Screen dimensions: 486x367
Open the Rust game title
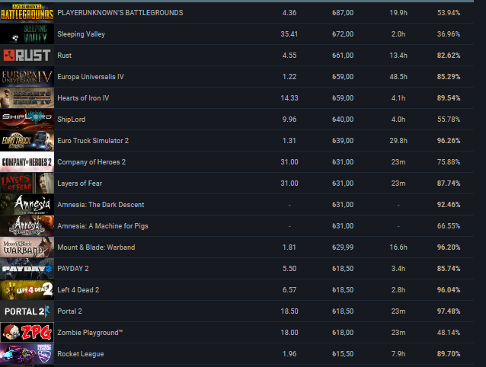click(x=65, y=56)
